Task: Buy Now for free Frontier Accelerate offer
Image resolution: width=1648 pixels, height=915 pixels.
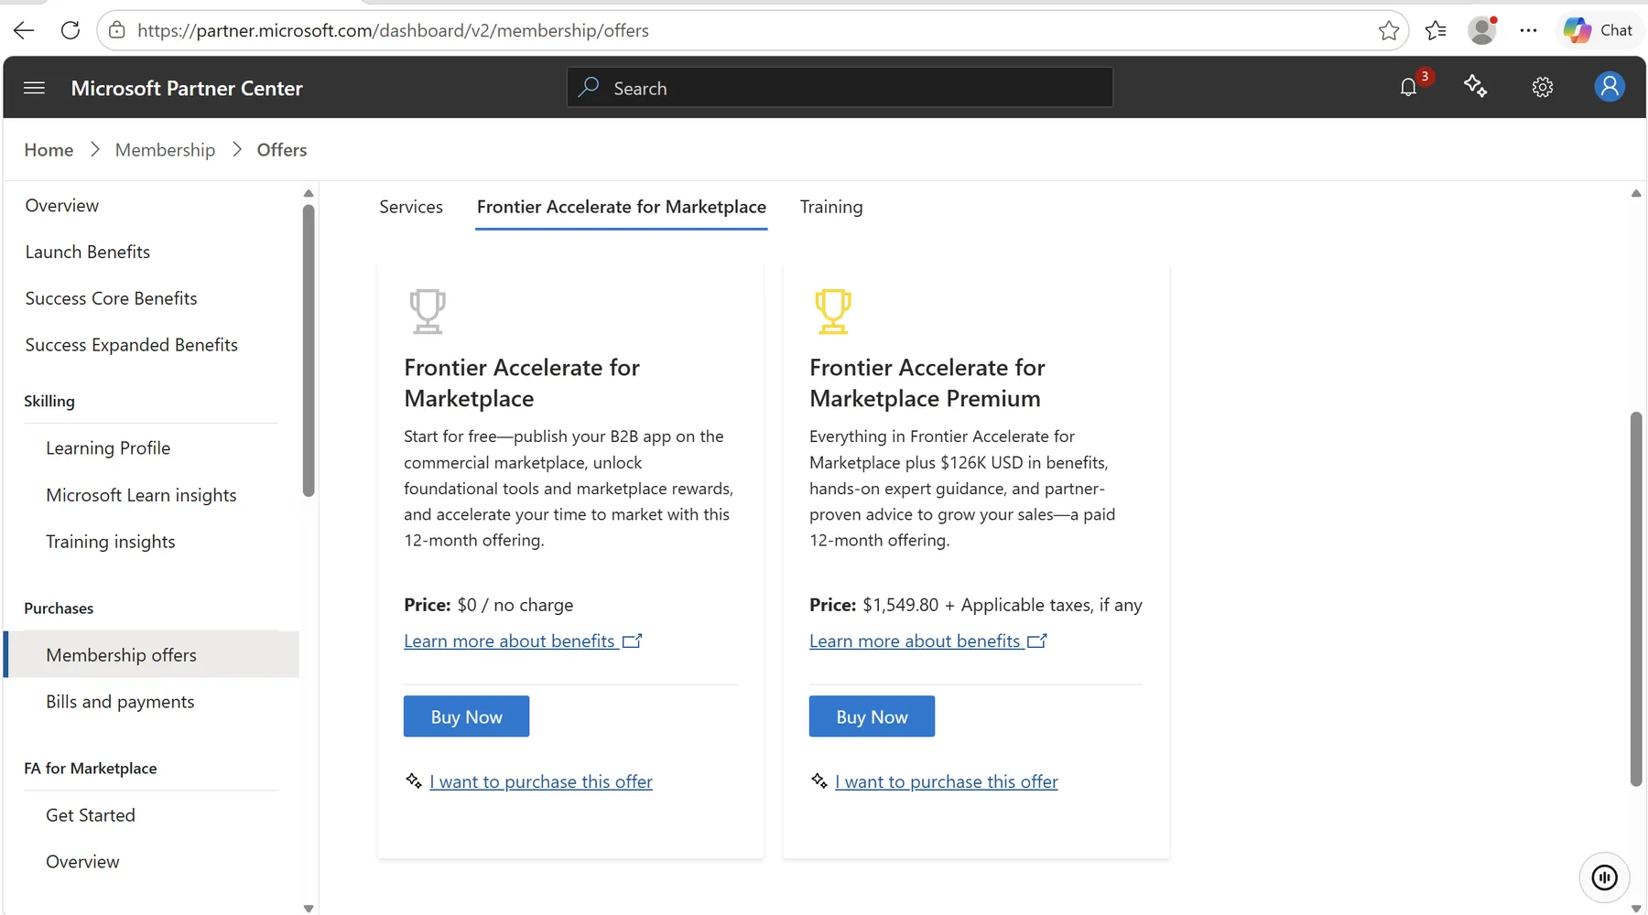Action: (466, 716)
